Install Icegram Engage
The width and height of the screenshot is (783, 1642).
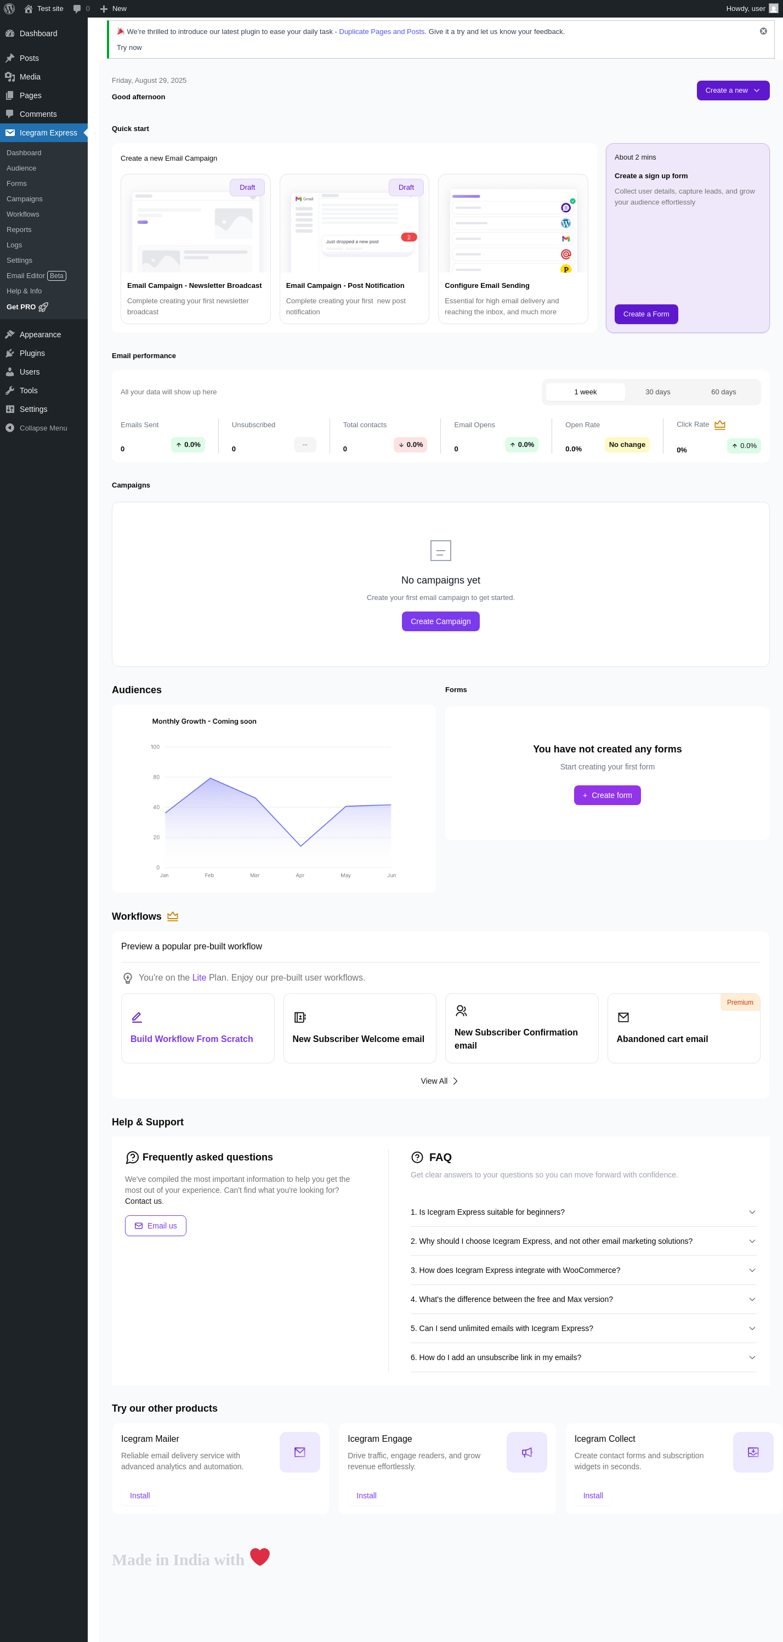[366, 1496]
